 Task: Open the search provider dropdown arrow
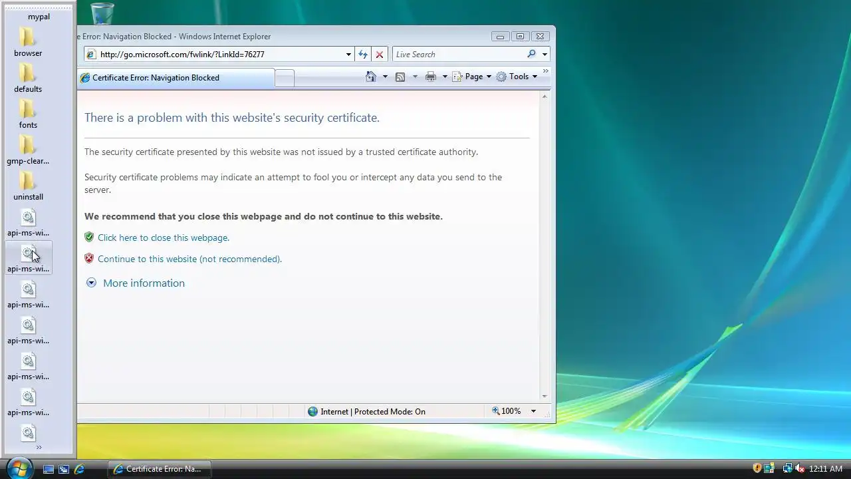[x=545, y=55]
